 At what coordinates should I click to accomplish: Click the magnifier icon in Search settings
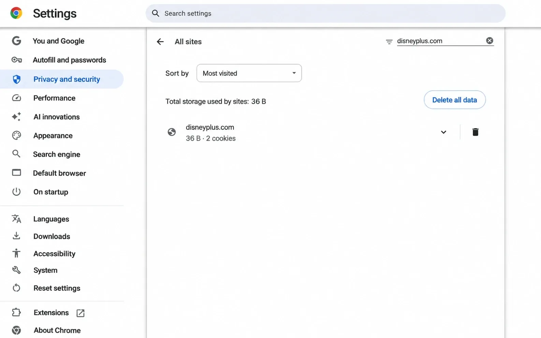[156, 13]
